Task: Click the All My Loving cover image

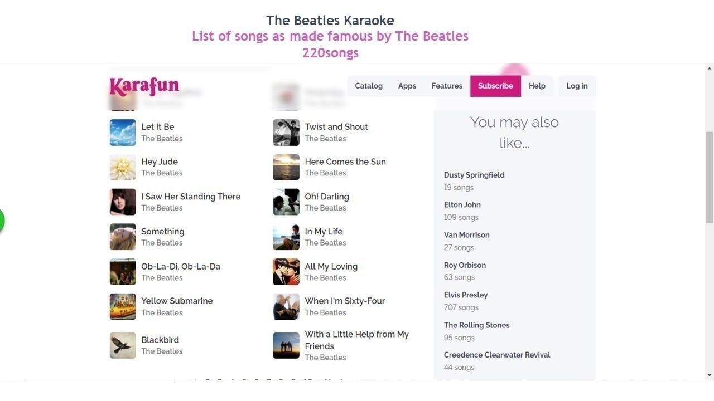Action: pos(286,272)
